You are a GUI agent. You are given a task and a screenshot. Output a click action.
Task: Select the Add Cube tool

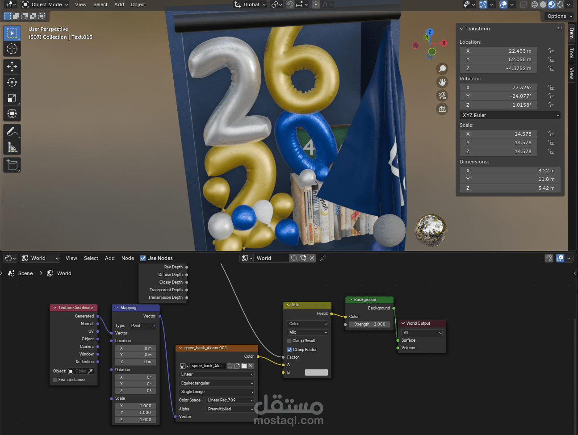point(12,165)
